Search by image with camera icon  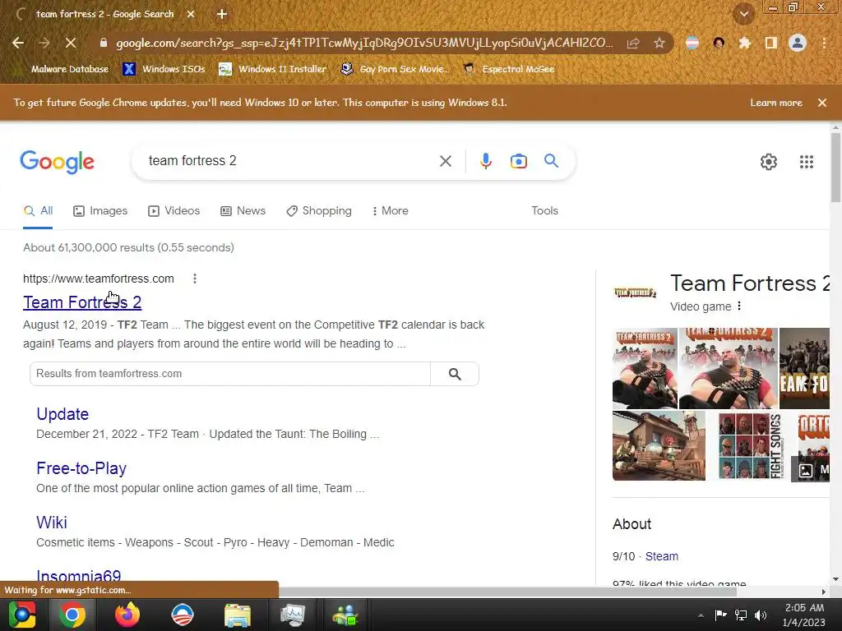(518, 161)
